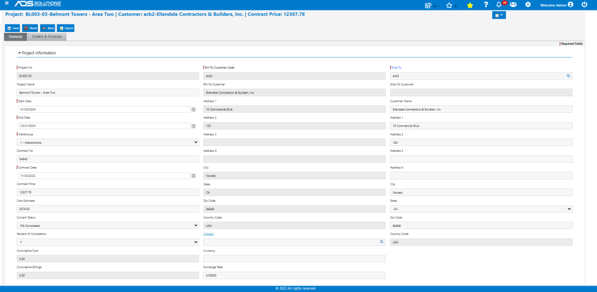597x292 pixels.
Task: Click the Bill-To Customer Code field
Action: (x=294, y=76)
